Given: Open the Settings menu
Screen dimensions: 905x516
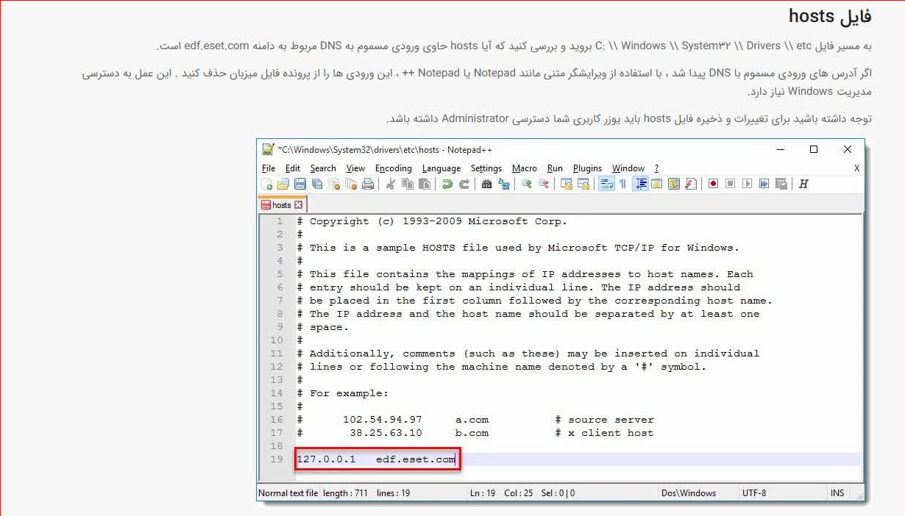Looking at the screenshot, I should click(x=486, y=168).
